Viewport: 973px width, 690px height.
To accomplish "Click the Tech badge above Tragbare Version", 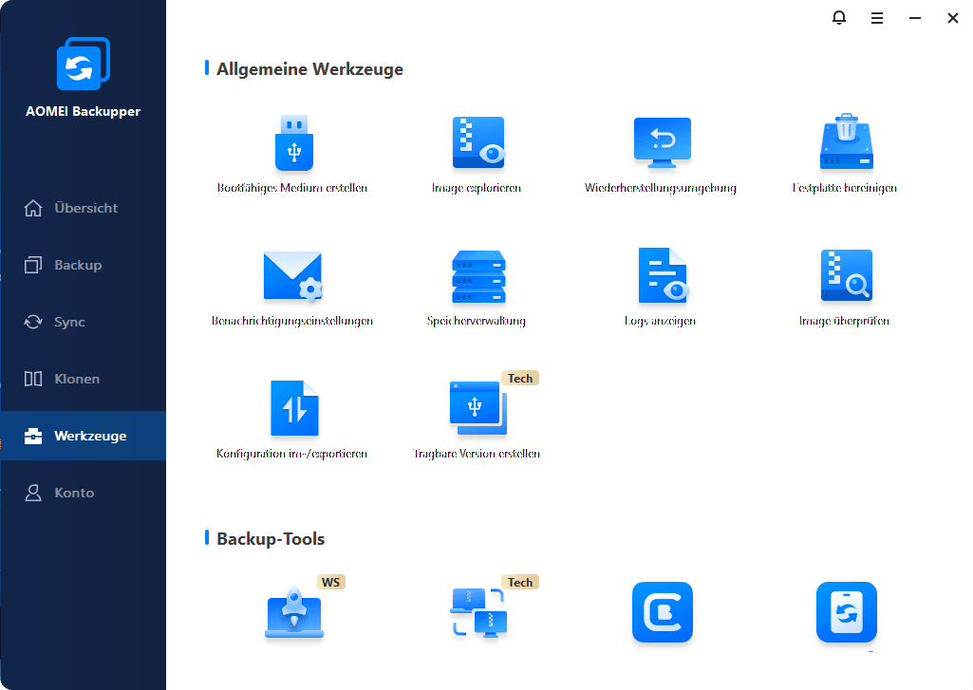I will 520,379.
